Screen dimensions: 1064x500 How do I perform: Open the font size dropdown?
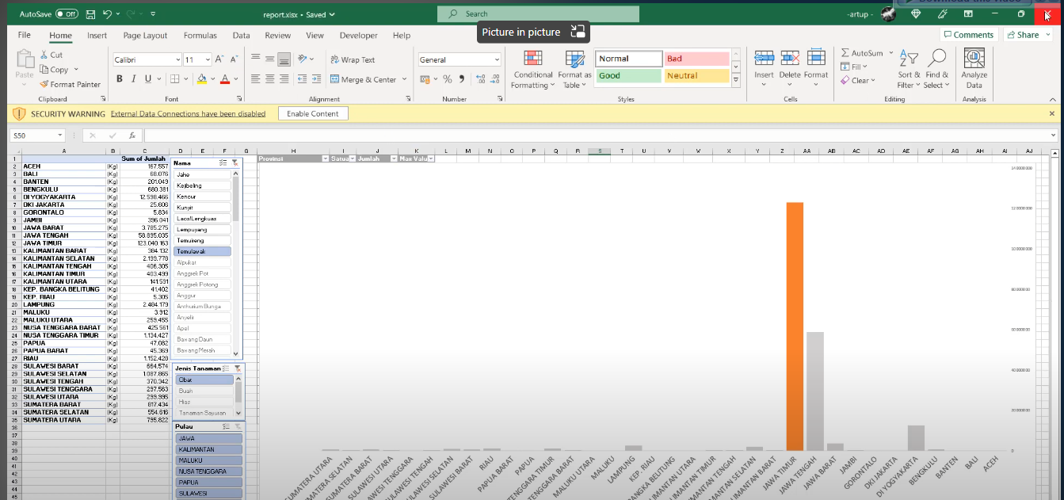208,59
